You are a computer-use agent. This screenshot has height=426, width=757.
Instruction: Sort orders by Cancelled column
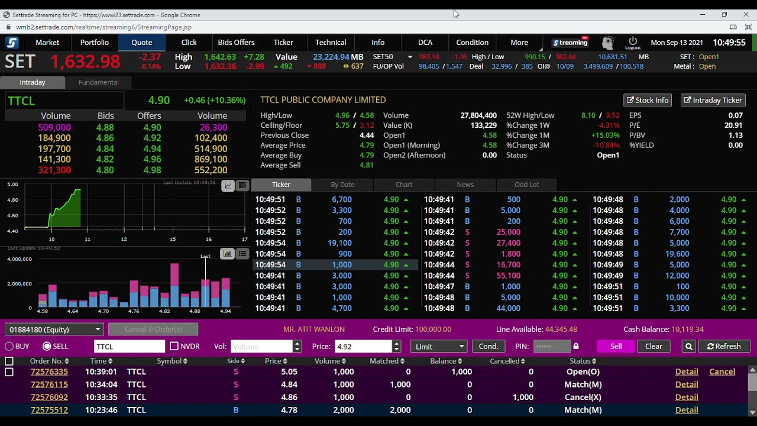point(507,361)
